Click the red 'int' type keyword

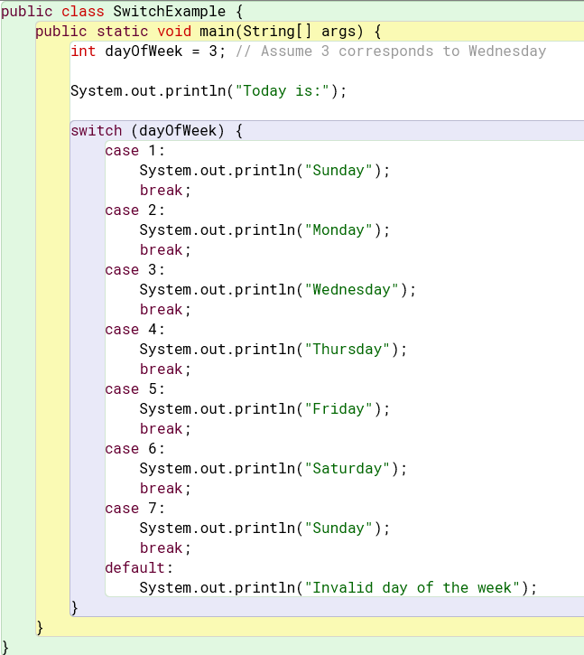point(83,51)
